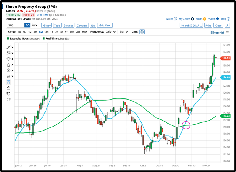
Task: Click the candlestick chart type icon
Action: pos(33,25)
